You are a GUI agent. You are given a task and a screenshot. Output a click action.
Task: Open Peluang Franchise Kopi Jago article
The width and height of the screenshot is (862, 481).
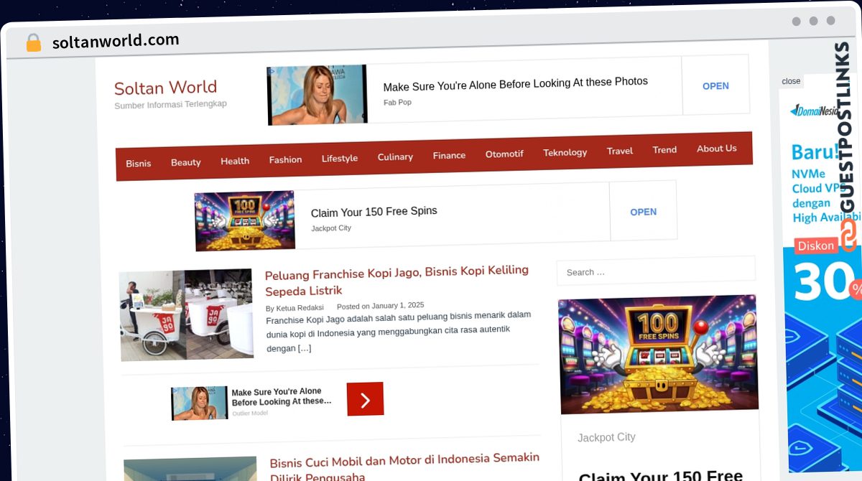pyautogui.click(x=397, y=280)
